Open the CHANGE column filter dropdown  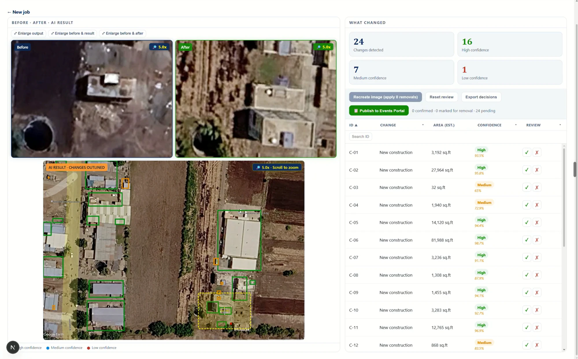(423, 125)
